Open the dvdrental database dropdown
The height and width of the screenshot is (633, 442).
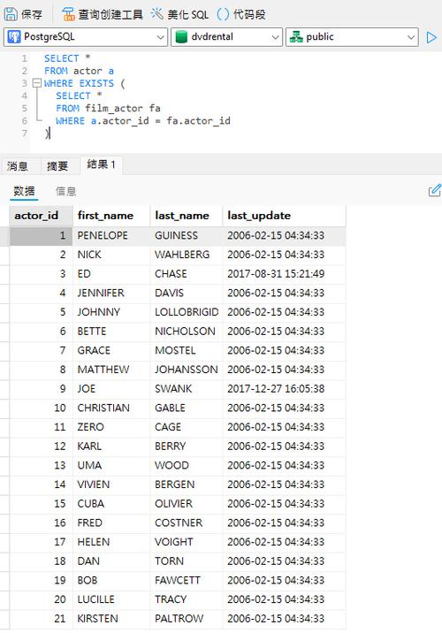(226, 37)
